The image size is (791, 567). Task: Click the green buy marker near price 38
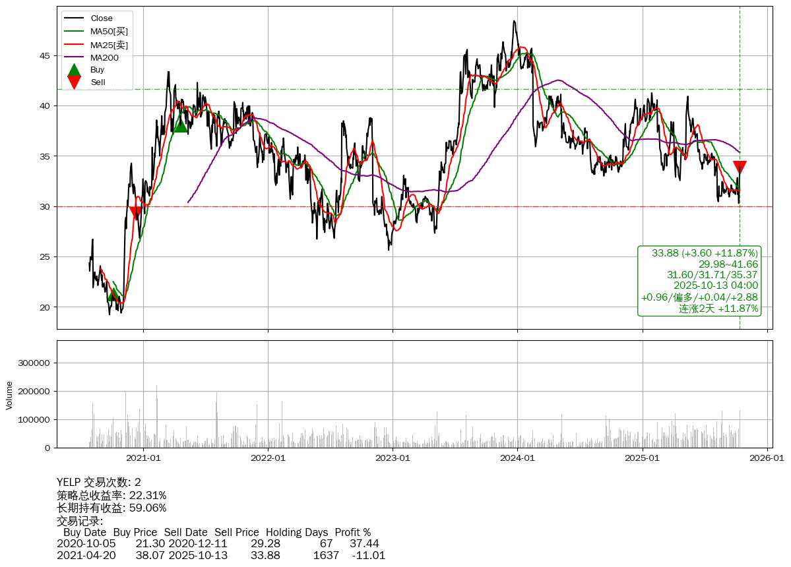pyautogui.click(x=180, y=125)
